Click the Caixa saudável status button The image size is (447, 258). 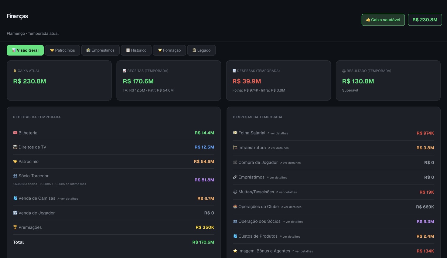click(x=383, y=20)
